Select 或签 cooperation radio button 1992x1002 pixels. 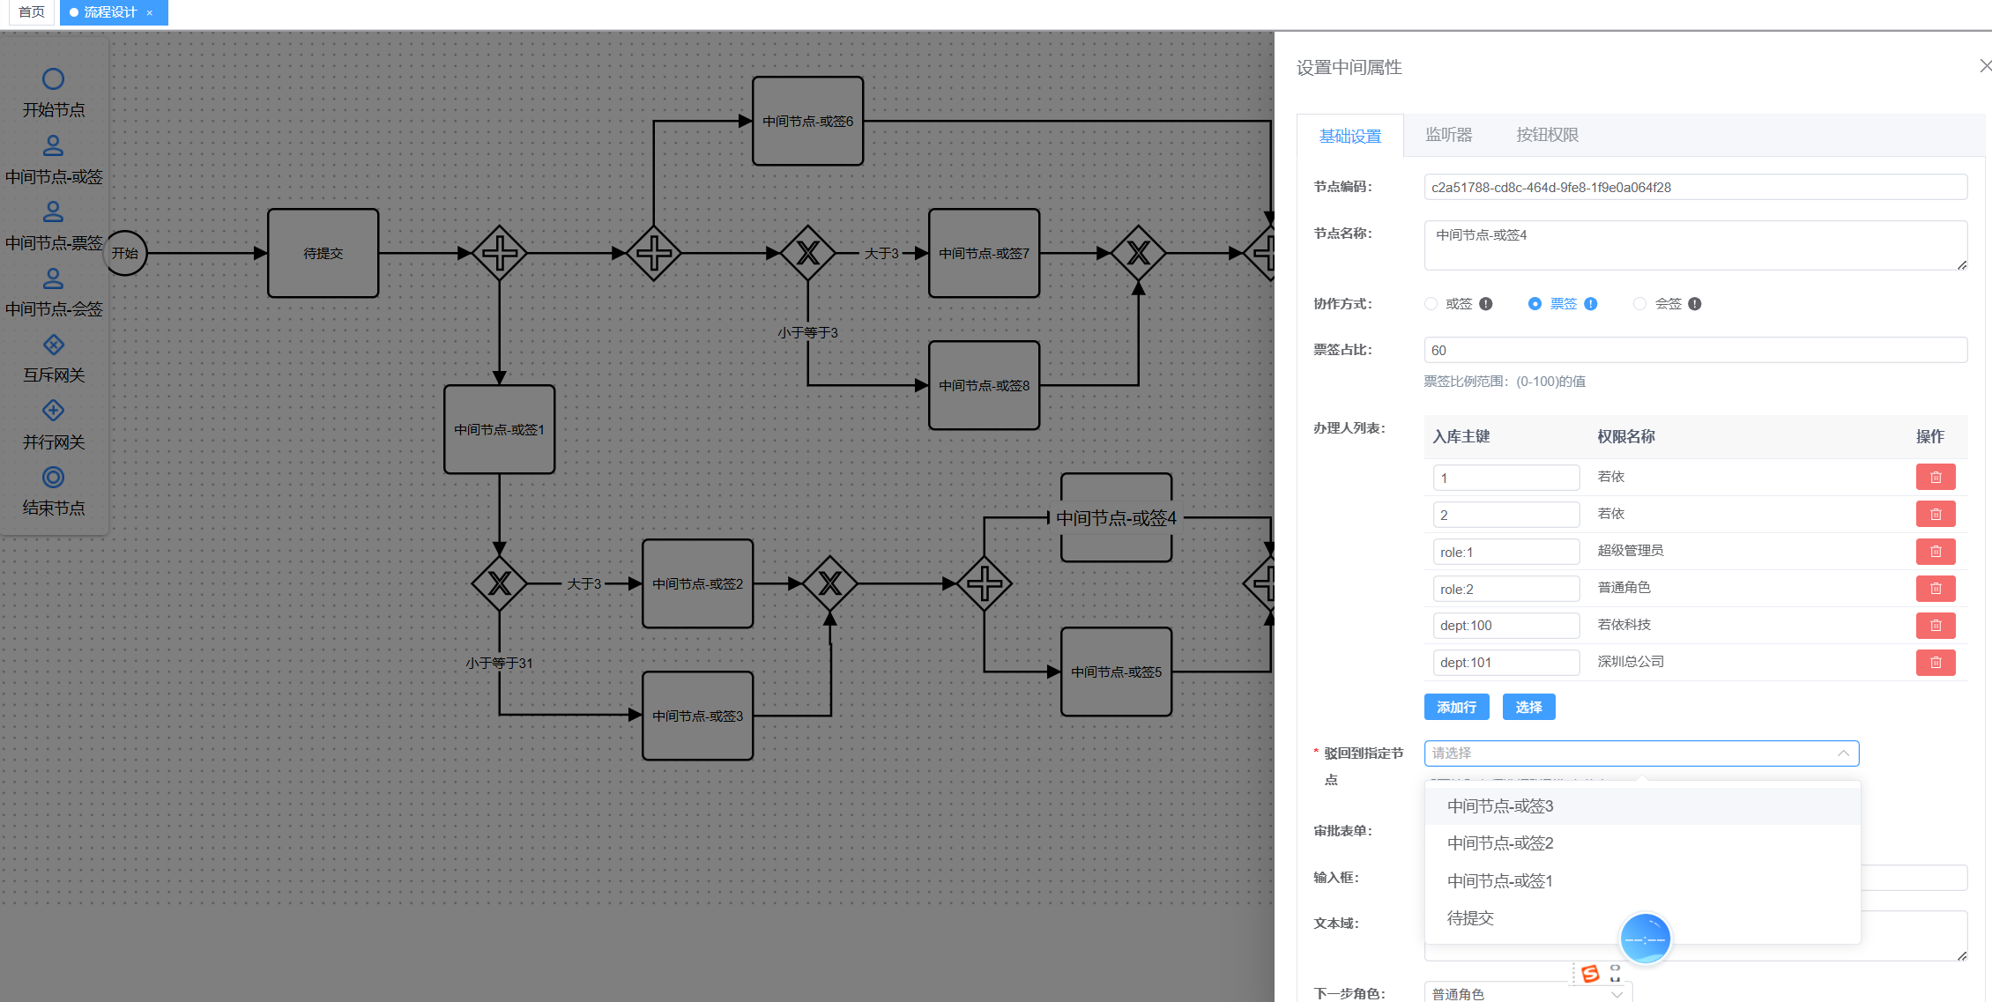(x=1431, y=304)
